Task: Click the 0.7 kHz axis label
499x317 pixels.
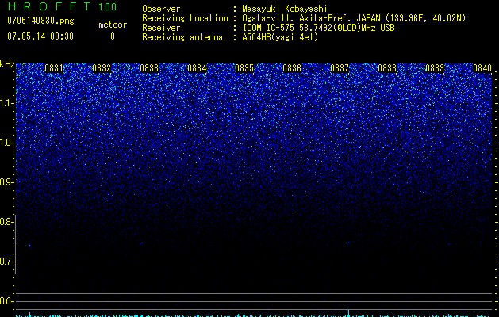Action: click(6, 262)
